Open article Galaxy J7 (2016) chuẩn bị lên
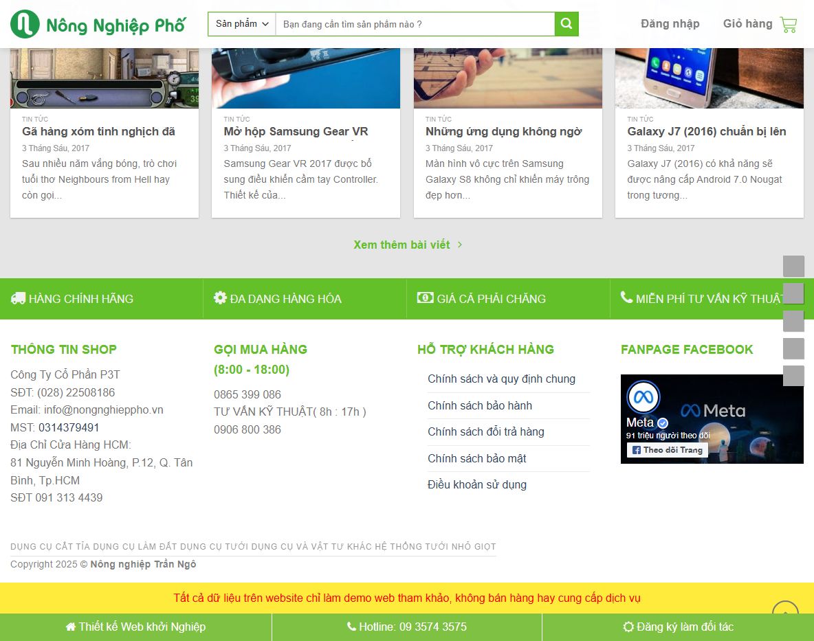 [x=707, y=132]
